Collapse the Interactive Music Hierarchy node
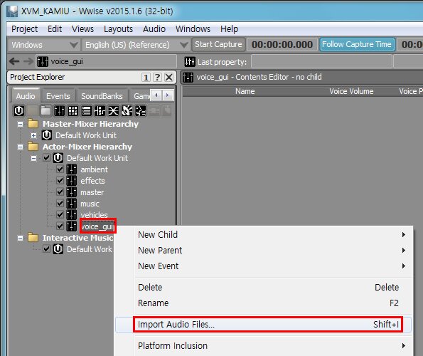Viewport: 423px width, 356px height. tap(20, 238)
